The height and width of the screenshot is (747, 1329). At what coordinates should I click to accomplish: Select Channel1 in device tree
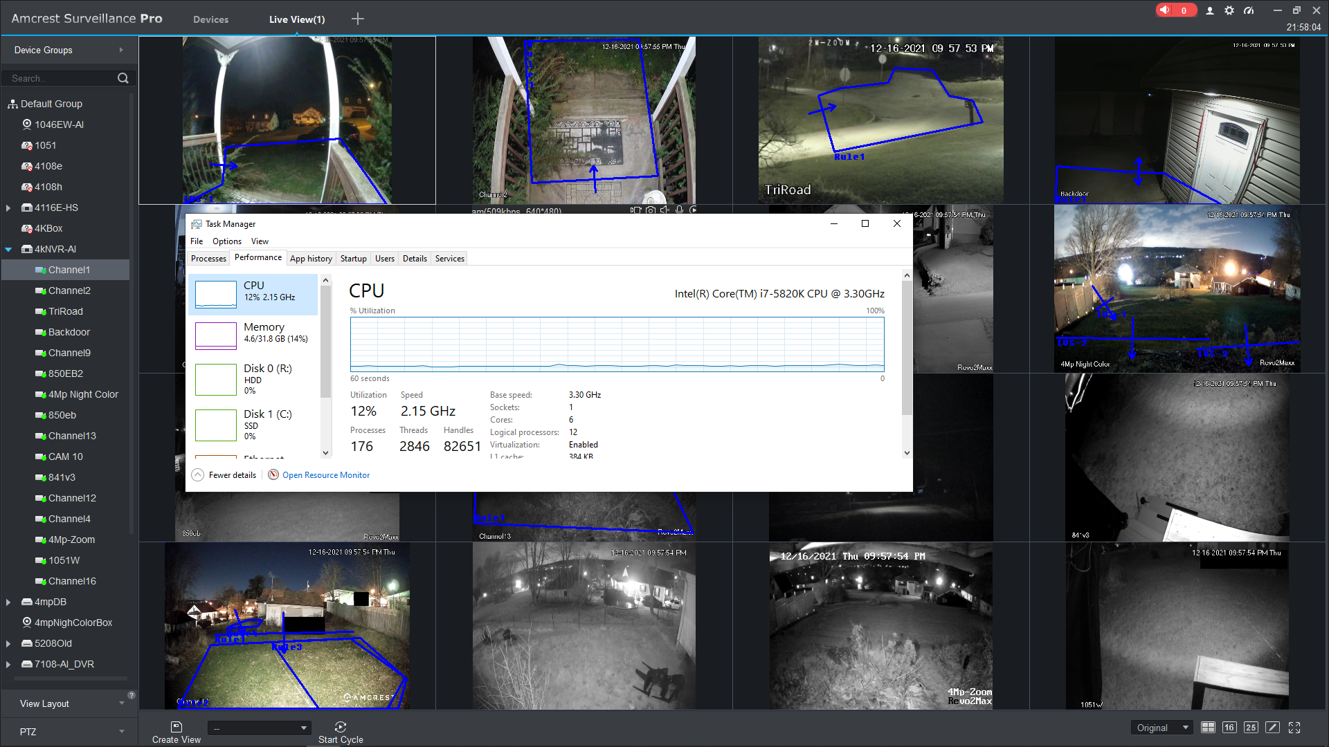[66, 270]
